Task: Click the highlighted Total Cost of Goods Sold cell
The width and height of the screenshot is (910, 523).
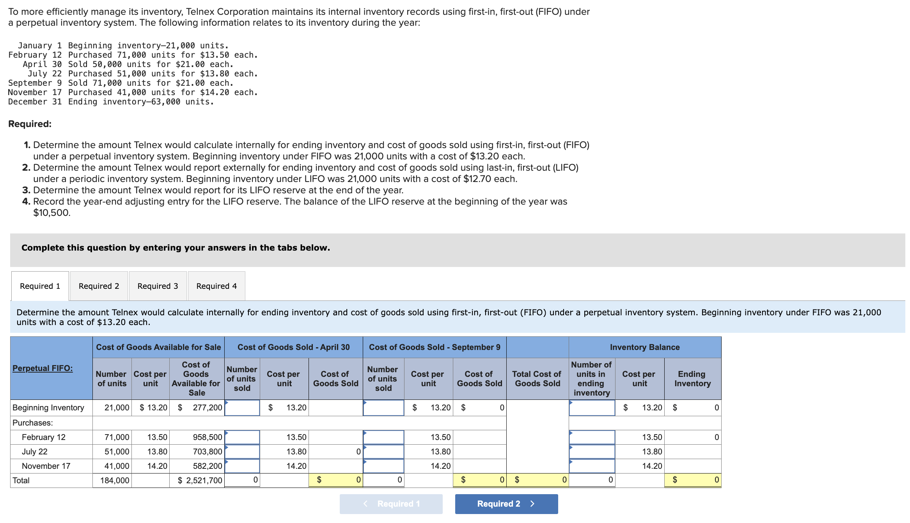Action: [538, 480]
